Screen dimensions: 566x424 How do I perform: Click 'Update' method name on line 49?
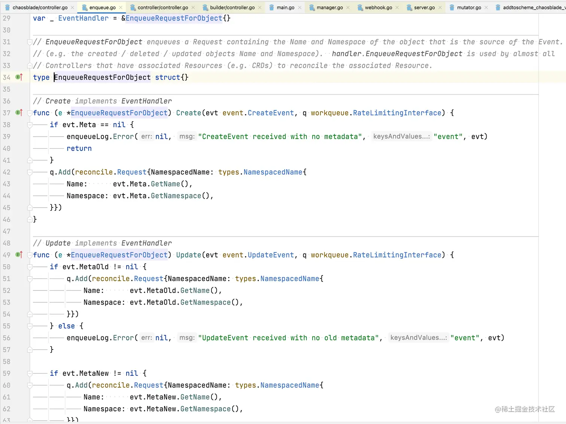(189, 255)
